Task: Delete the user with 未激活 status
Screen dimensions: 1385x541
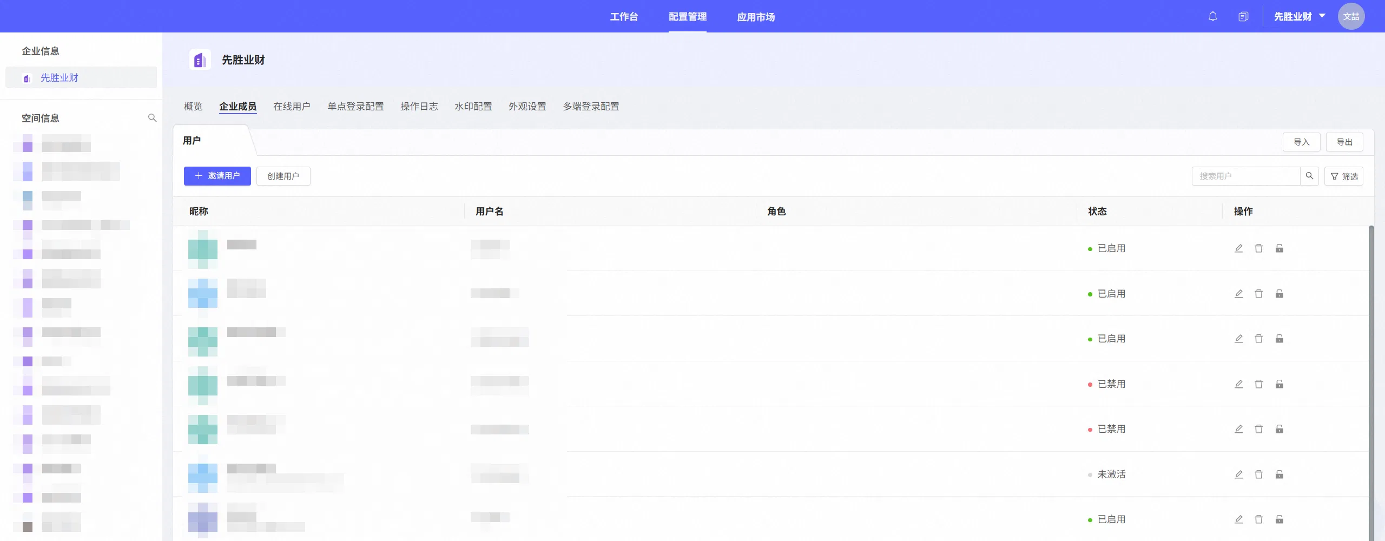Action: coord(1259,474)
